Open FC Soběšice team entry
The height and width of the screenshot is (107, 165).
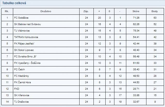(x=21, y=18)
